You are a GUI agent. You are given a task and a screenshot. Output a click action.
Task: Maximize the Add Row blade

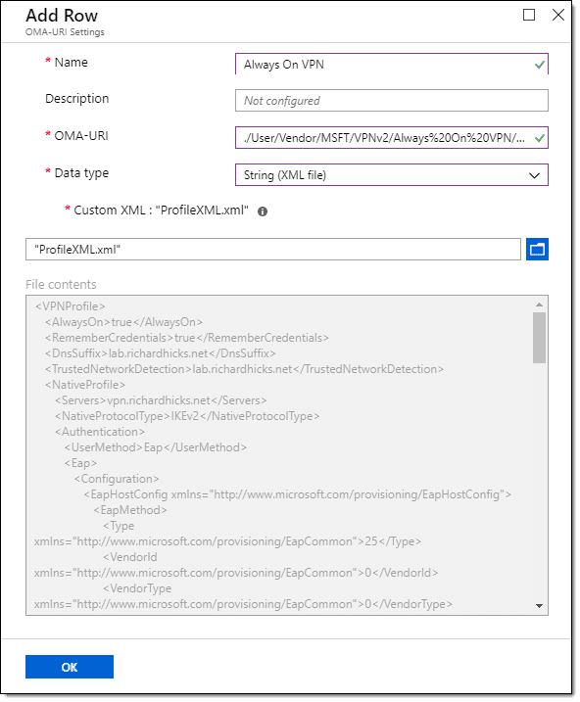(529, 15)
